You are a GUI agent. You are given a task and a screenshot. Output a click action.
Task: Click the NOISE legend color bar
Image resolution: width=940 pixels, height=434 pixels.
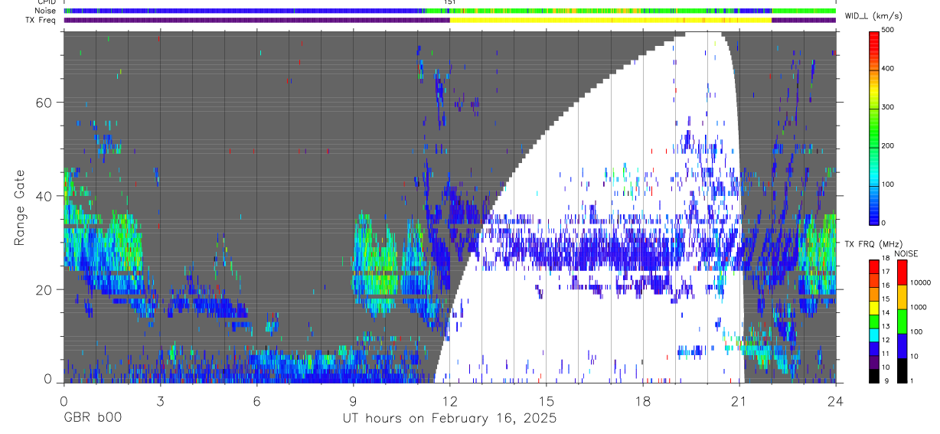pyautogui.click(x=902, y=320)
